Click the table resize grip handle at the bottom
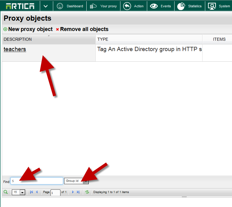The width and height of the screenshot is (232, 207). tap(184, 197)
